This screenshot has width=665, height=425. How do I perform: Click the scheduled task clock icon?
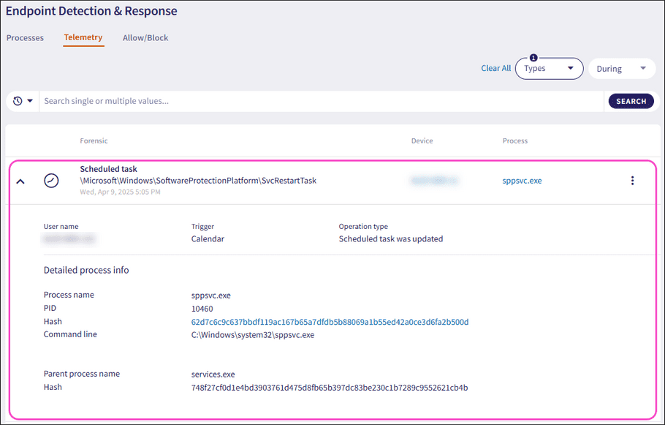point(51,181)
